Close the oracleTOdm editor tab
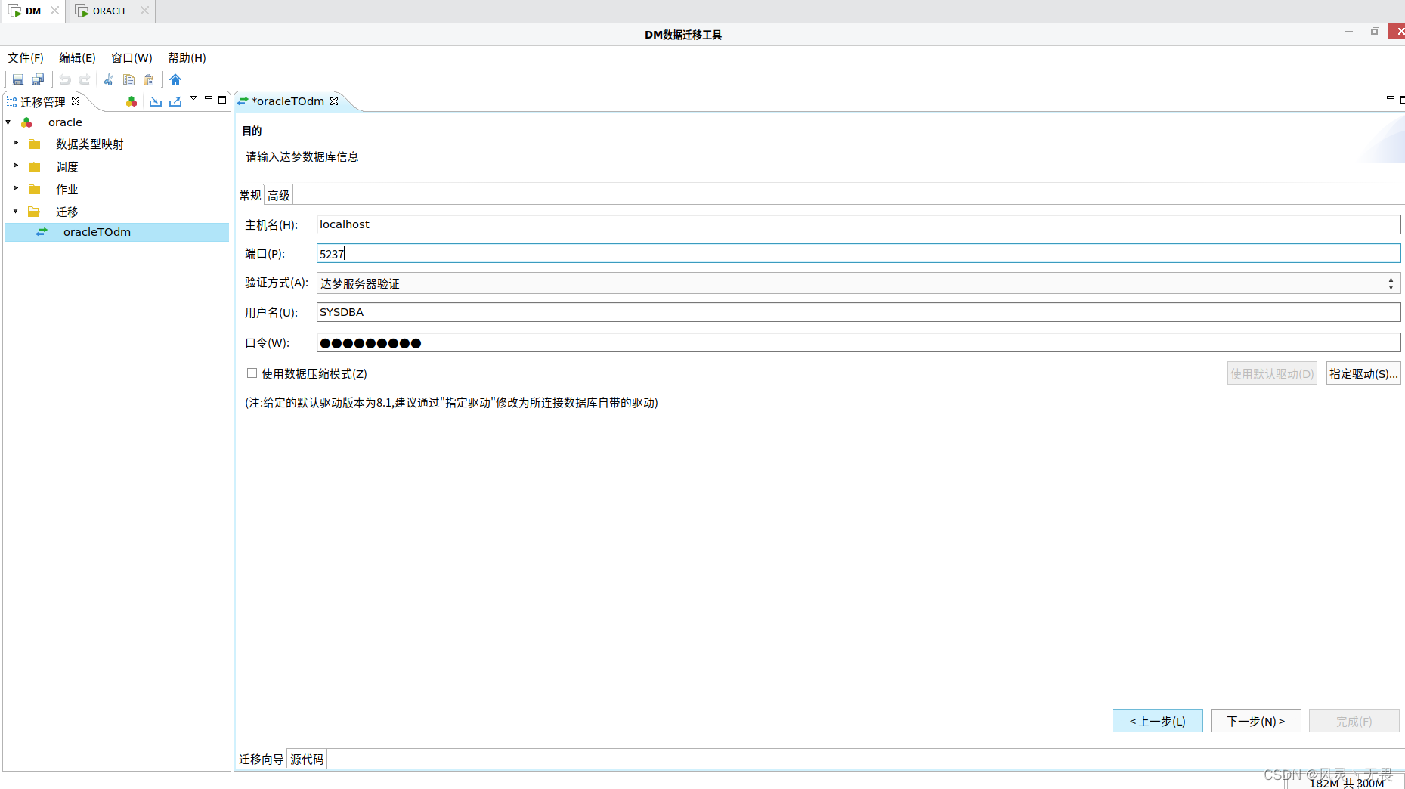Image resolution: width=1405 pixels, height=789 pixels. 334,101
